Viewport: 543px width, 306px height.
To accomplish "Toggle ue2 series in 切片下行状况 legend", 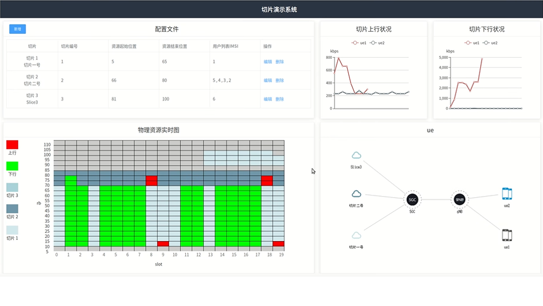I will (491, 43).
